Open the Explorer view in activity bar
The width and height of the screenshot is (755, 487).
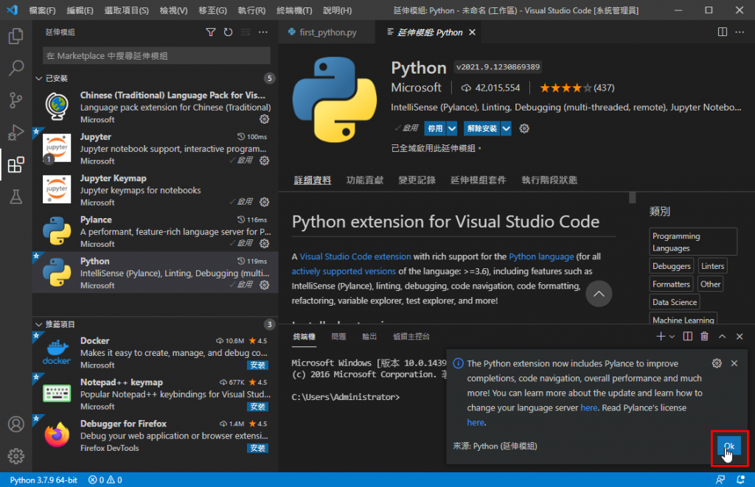click(15, 36)
